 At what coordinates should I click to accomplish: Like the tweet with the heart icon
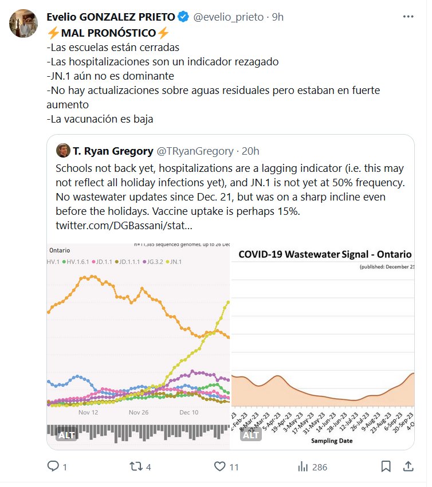tap(219, 467)
